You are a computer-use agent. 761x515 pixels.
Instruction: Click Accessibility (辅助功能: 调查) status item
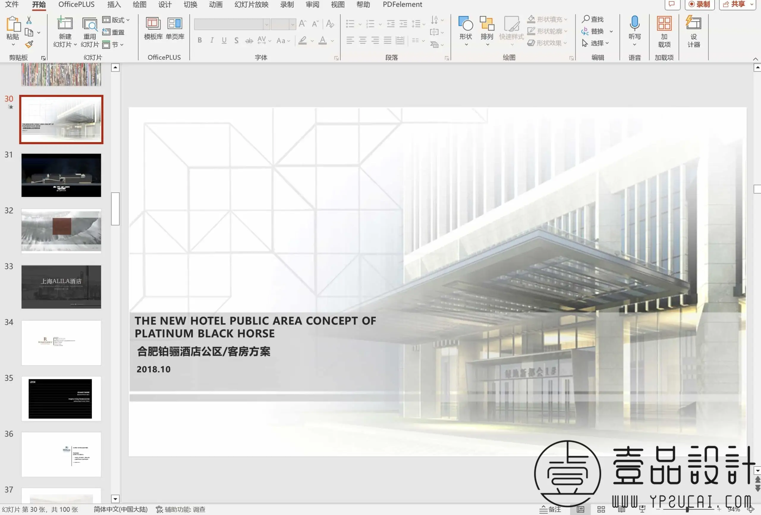180,509
